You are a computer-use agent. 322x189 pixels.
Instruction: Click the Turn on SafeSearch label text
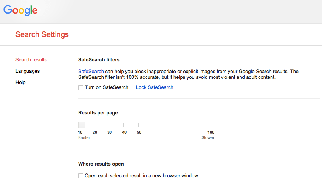coord(106,87)
